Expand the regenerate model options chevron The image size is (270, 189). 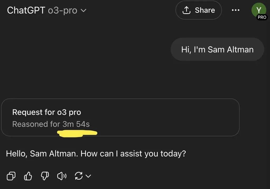[88, 176]
